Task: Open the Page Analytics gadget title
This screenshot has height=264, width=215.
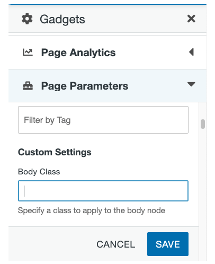Action: point(78,52)
